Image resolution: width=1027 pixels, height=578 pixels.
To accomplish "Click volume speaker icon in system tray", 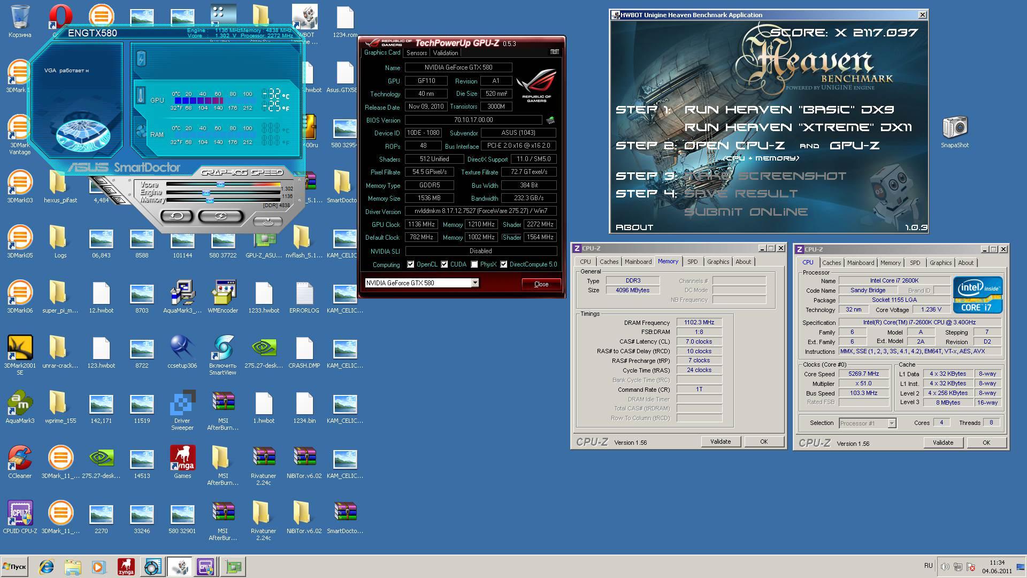I will pos(945,567).
